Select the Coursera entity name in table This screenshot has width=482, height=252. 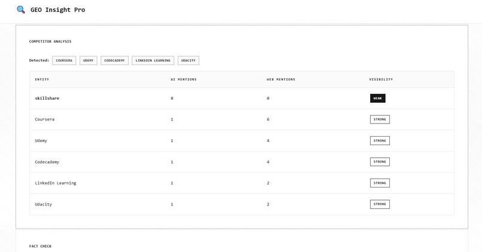(45, 119)
